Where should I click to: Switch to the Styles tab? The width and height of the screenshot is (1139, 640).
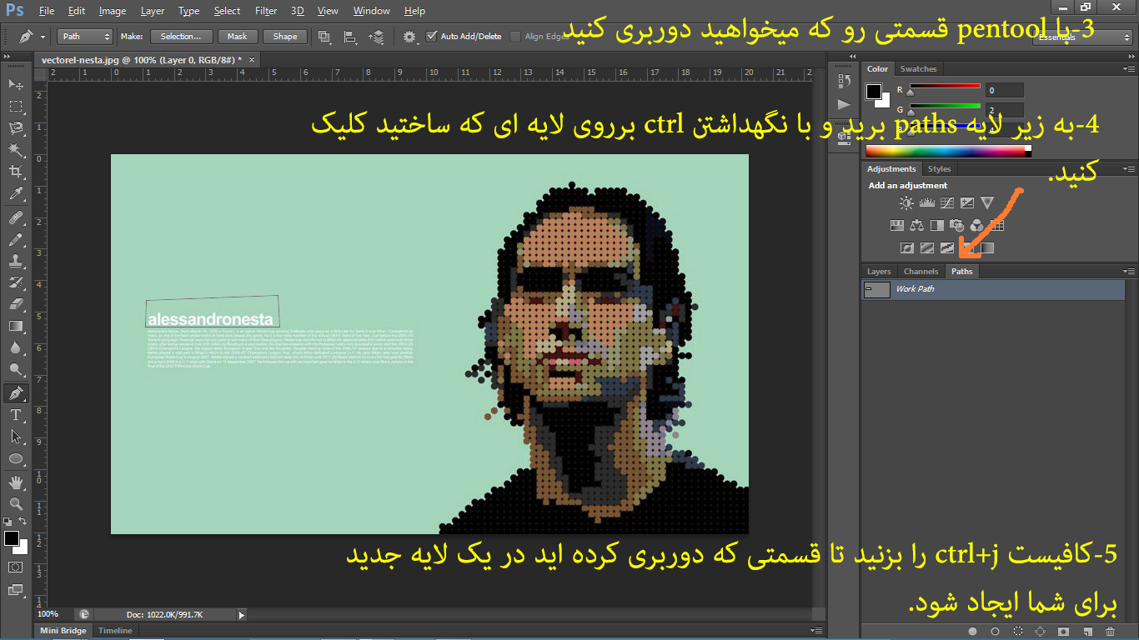(939, 169)
